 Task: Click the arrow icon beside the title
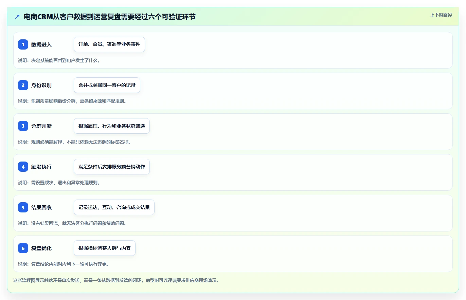(x=17, y=17)
